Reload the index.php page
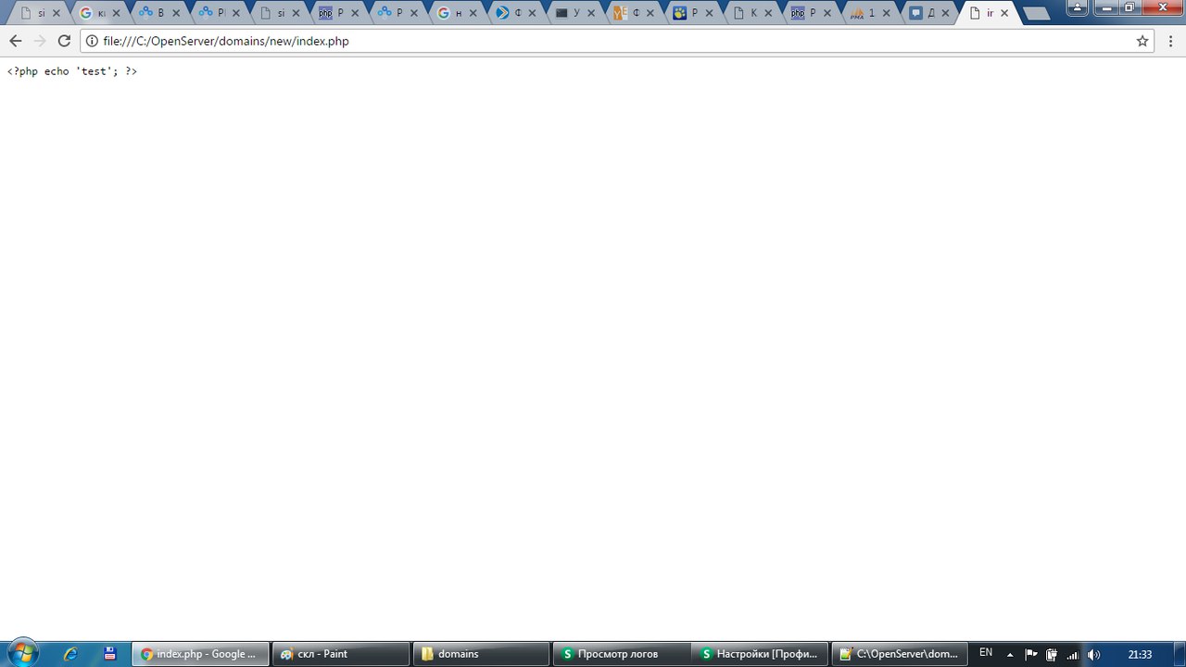The height and width of the screenshot is (667, 1186). [x=64, y=41]
